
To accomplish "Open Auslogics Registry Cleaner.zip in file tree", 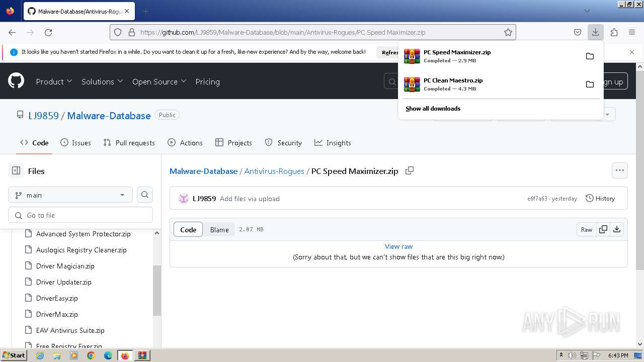I will click(82, 250).
